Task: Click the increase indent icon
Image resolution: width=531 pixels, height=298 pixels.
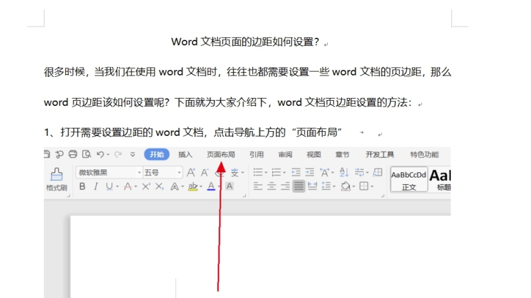Action: 311,172
